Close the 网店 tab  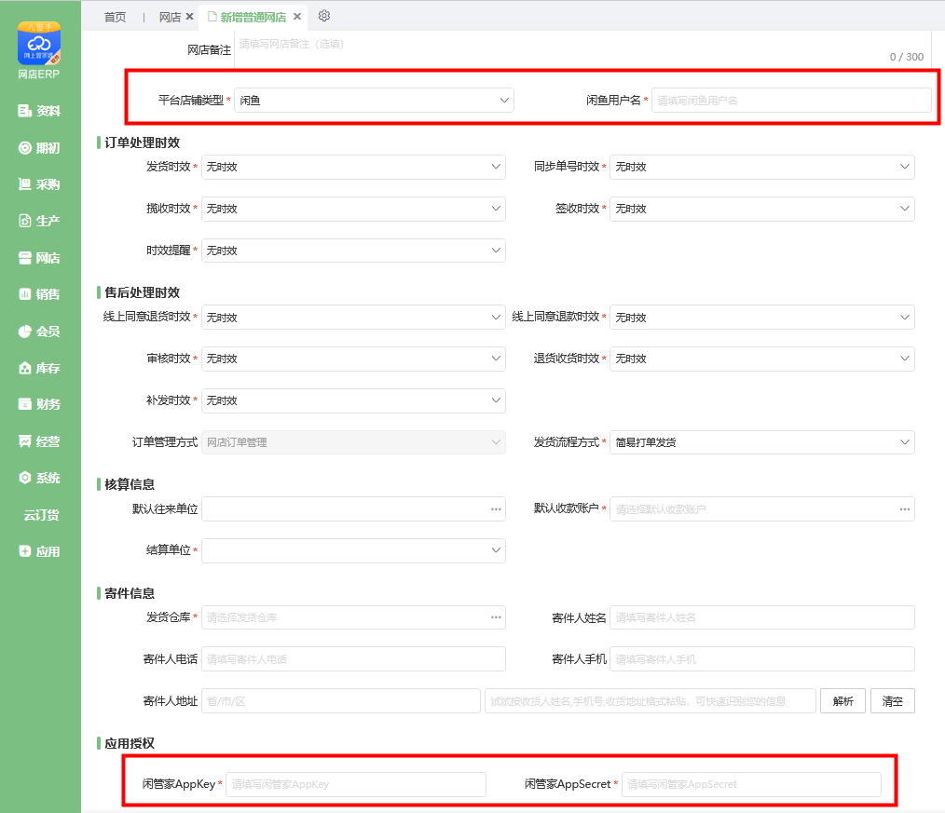(x=189, y=17)
